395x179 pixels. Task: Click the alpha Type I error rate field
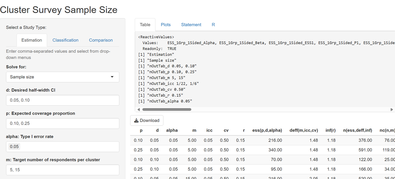[62, 147]
